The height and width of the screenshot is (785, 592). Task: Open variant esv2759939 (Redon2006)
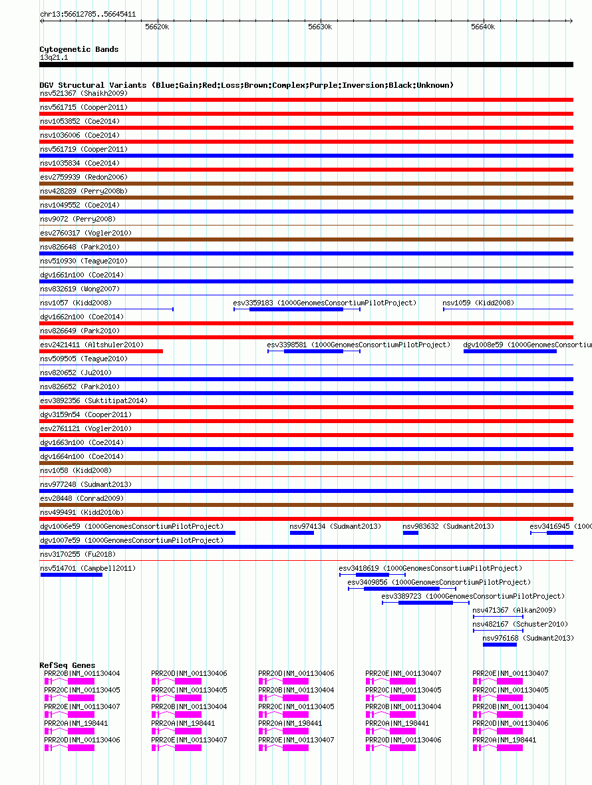click(84, 177)
